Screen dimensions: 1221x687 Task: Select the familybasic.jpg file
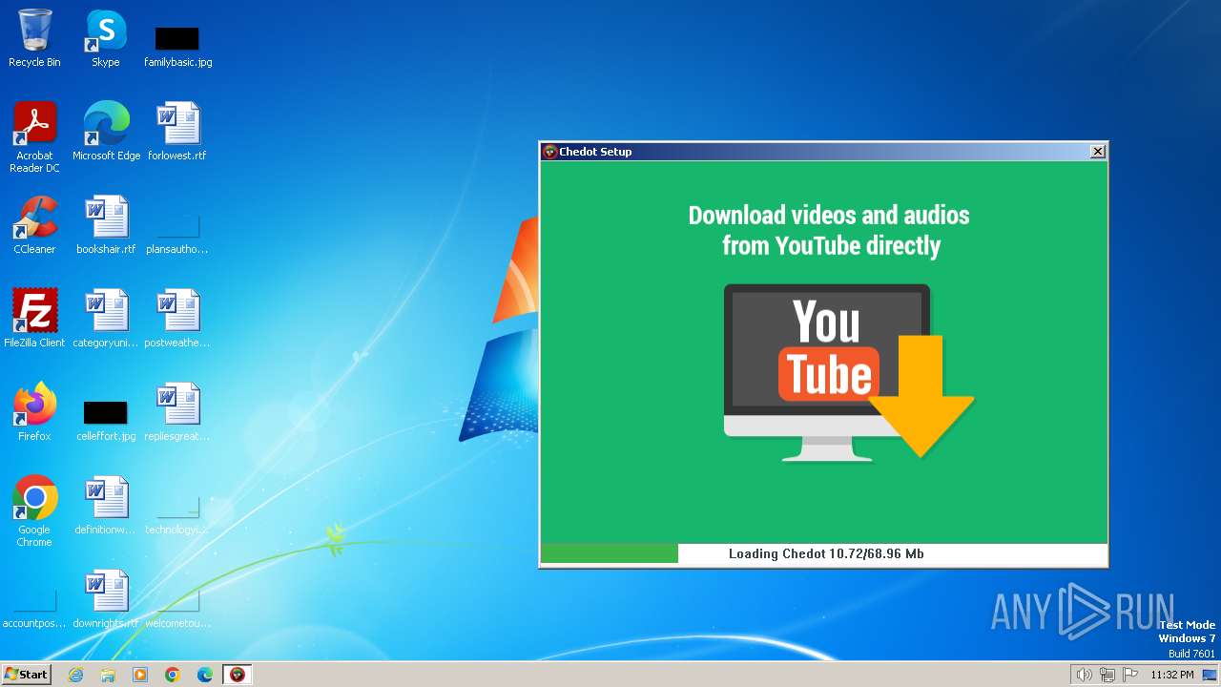point(177,46)
